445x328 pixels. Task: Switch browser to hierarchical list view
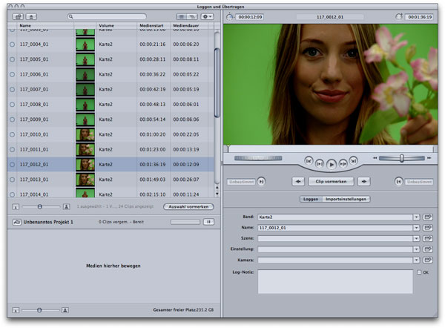192,17
